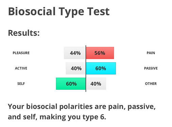Click the ACTIVE label
This screenshot has height=127, width=172.
(21, 68)
